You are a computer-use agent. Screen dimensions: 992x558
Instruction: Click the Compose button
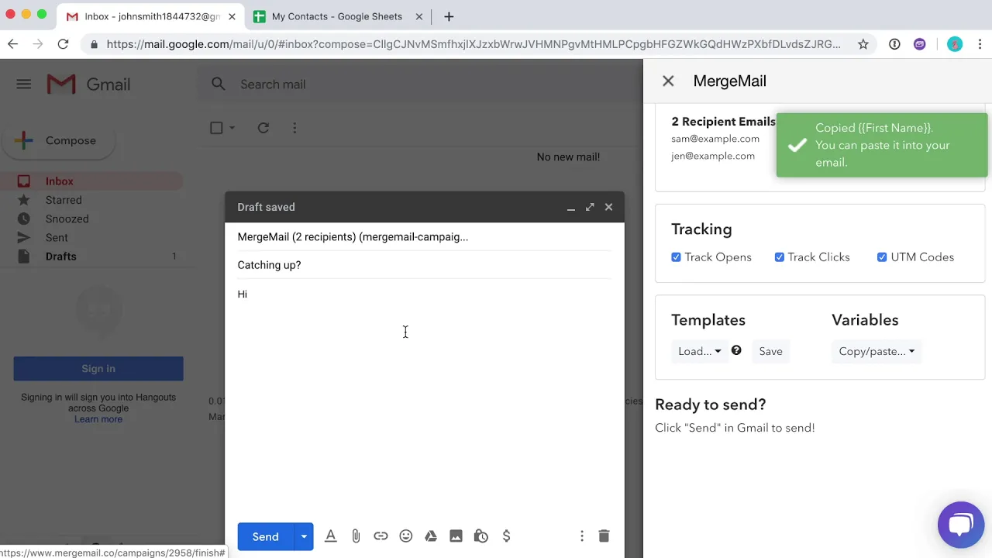(59, 140)
